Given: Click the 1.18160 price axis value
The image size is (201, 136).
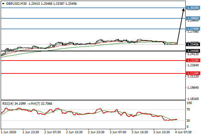Looking at the screenshot, I should click(193, 99).
